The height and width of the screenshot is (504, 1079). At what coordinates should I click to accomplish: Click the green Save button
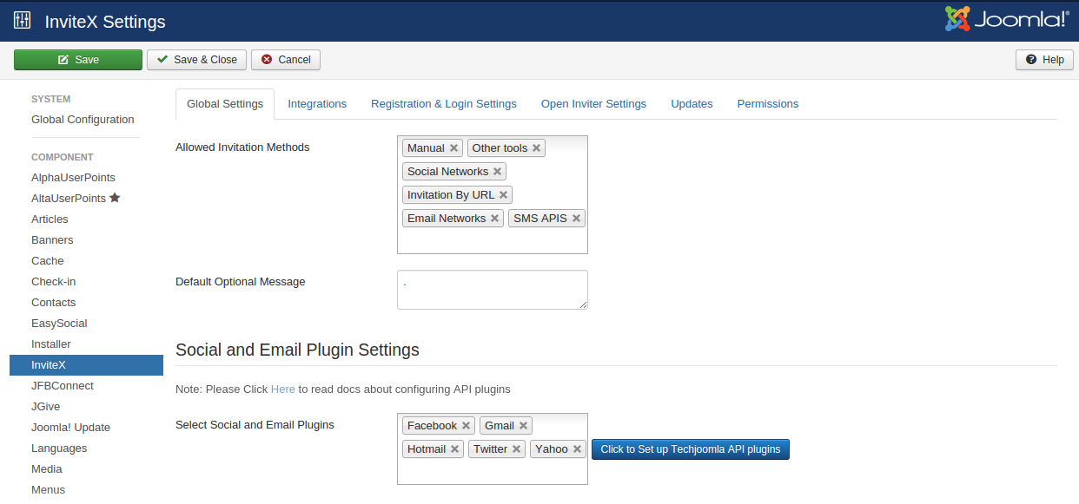point(78,60)
